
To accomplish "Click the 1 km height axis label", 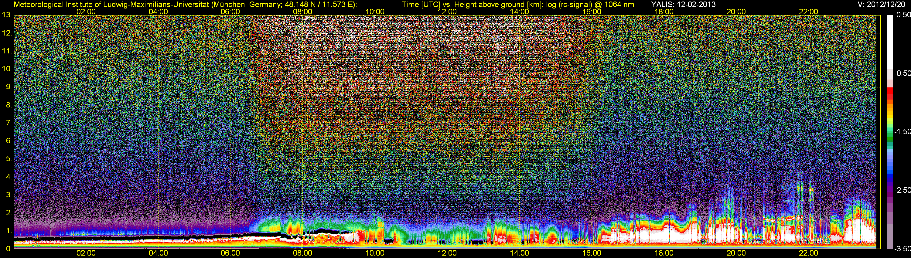I will pos(9,231).
